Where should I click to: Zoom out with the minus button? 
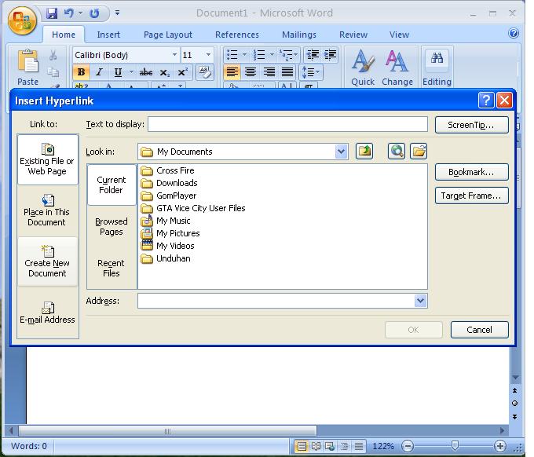click(x=408, y=446)
